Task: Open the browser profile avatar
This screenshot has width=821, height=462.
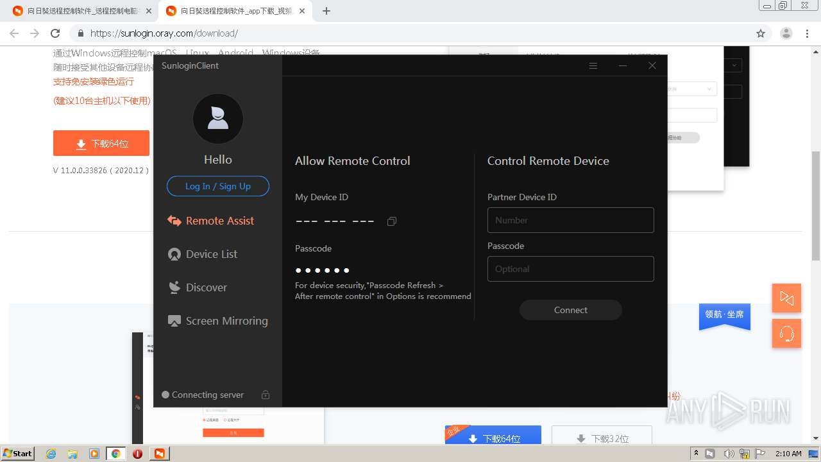Action: click(786, 33)
